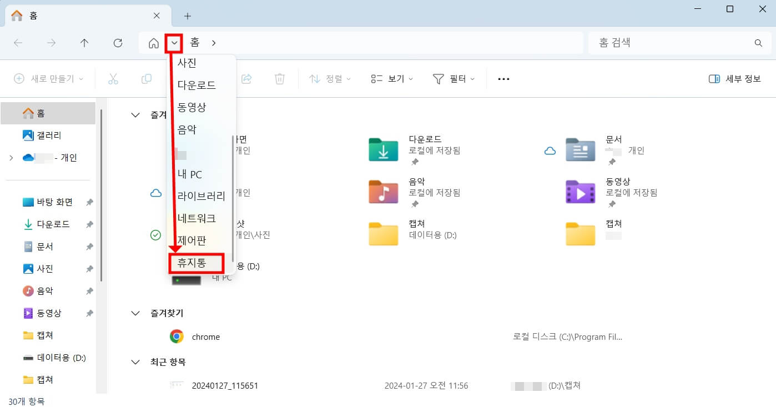The height and width of the screenshot is (407, 776).
Task: Collapse the 즐겨찾기 section chevron
Action: 135,313
